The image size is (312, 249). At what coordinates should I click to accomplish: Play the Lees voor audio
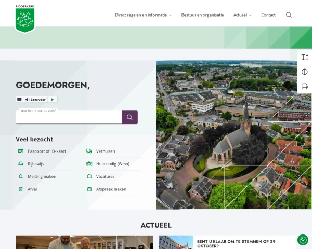52,100
